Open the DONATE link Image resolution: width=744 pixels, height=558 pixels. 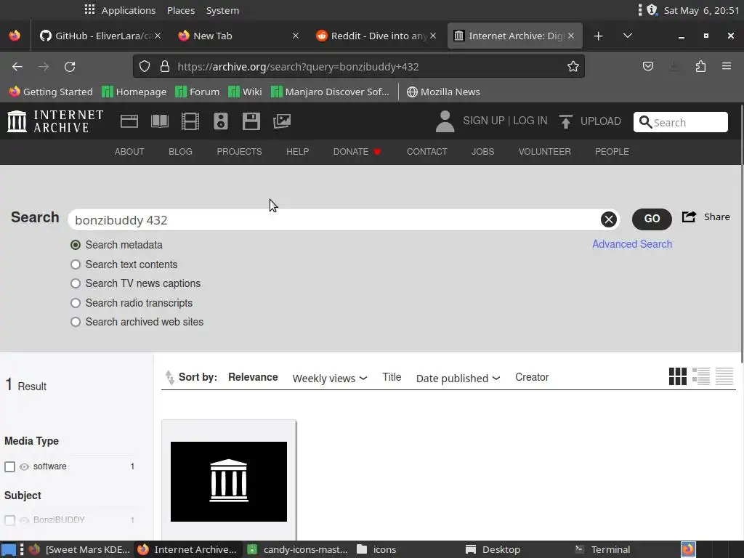coord(357,152)
